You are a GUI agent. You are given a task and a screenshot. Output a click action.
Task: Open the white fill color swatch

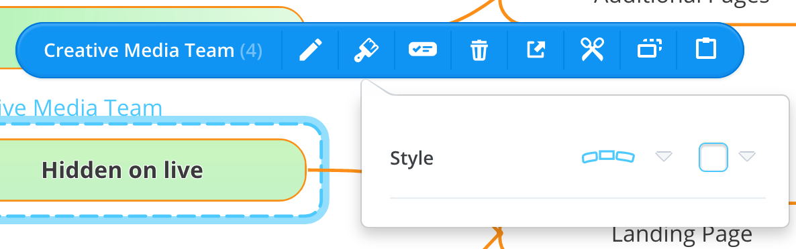[713, 157]
